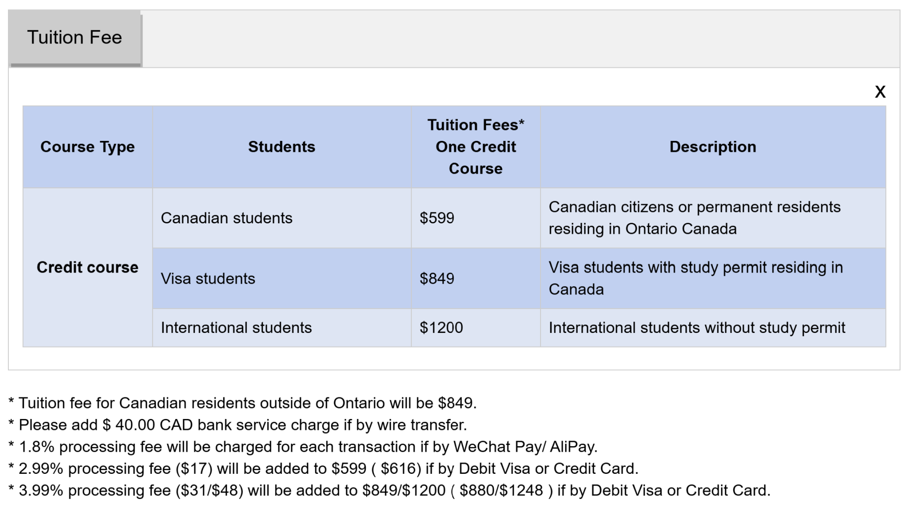The width and height of the screenshot is (908, 529).
Task: Click the Visa students with study permit description
Action: point(695,278)
